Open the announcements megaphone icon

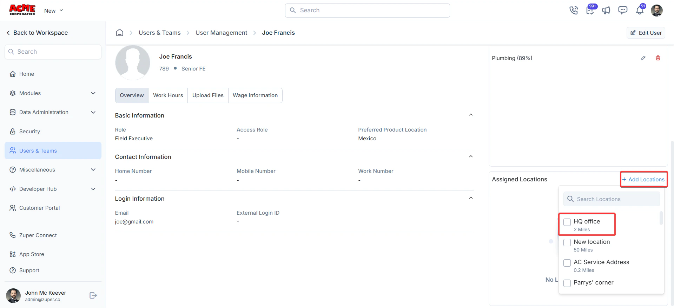(606, 11)
